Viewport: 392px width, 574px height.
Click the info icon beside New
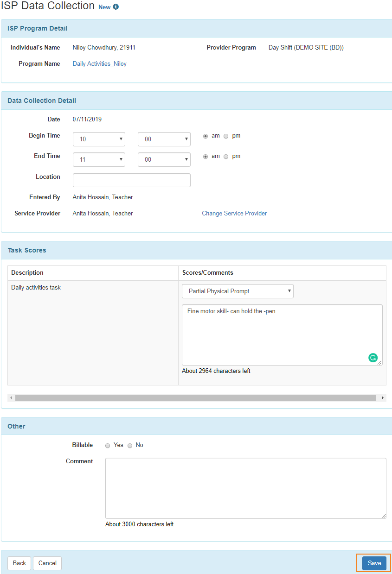(x=116, y=7)
